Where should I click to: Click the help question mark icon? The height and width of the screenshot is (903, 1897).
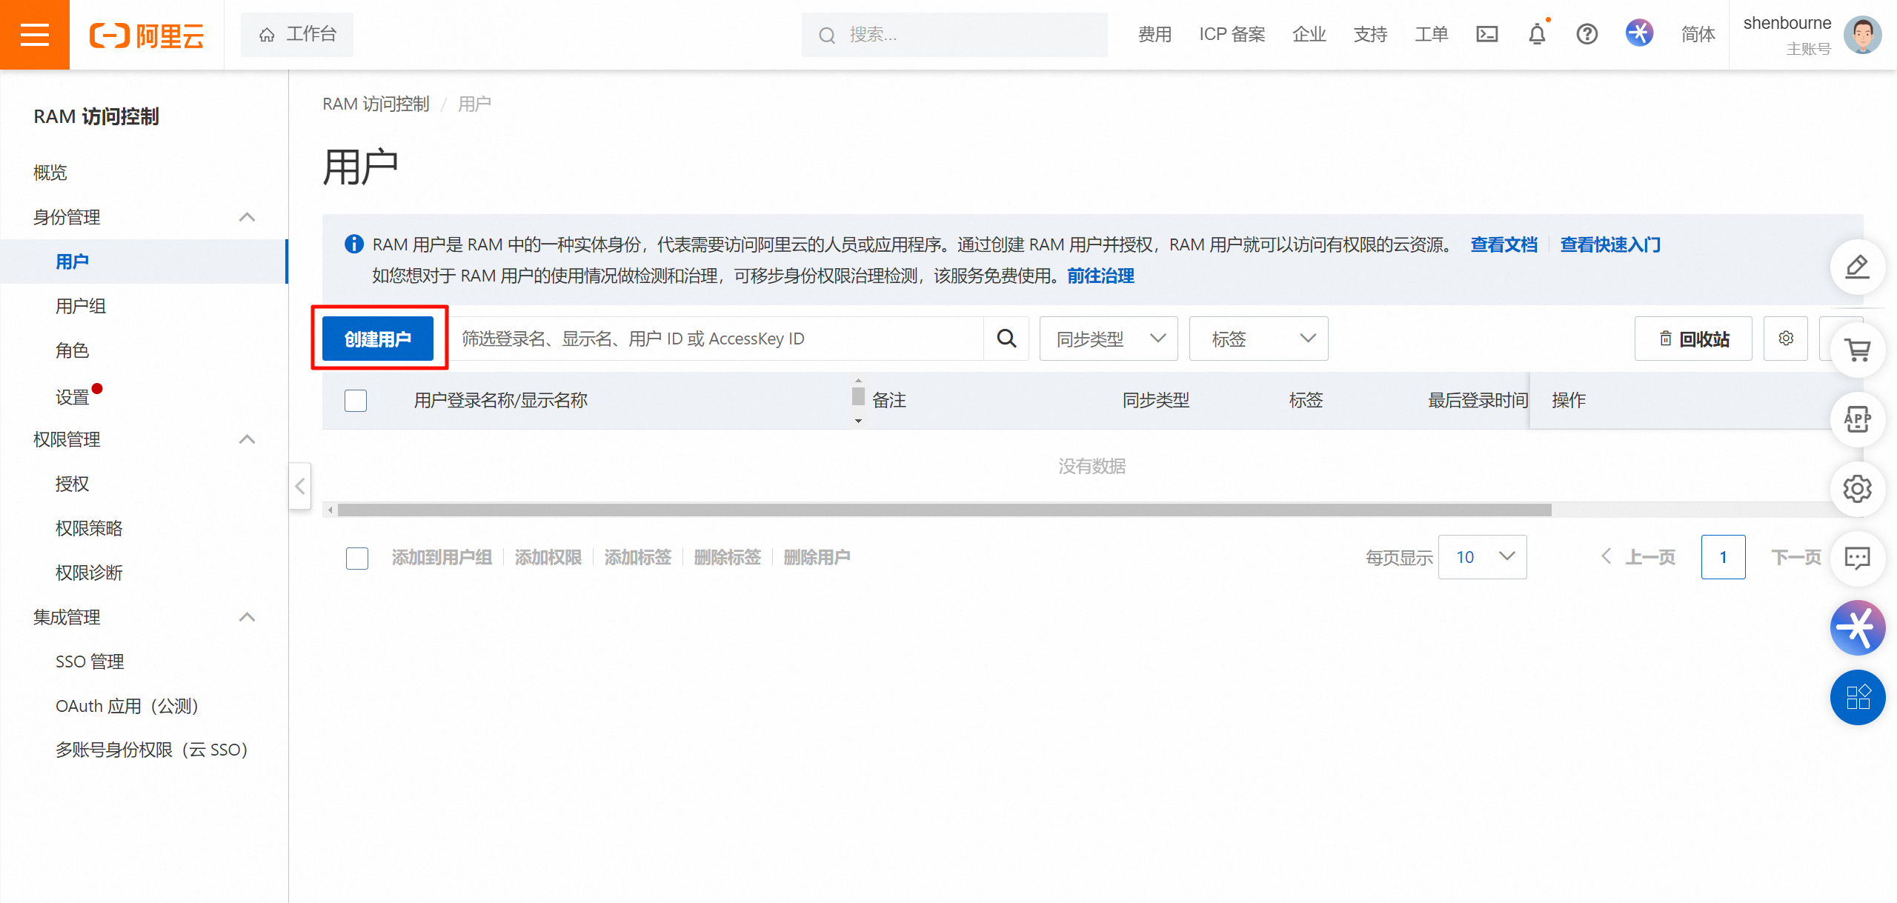pyautogui.click(x=1587, y=34)
